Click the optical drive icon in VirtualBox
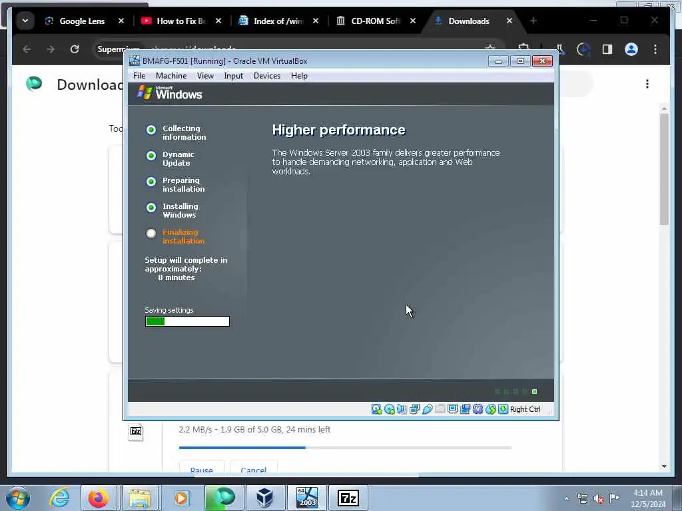The image size is (682, 511). point(389,409)
